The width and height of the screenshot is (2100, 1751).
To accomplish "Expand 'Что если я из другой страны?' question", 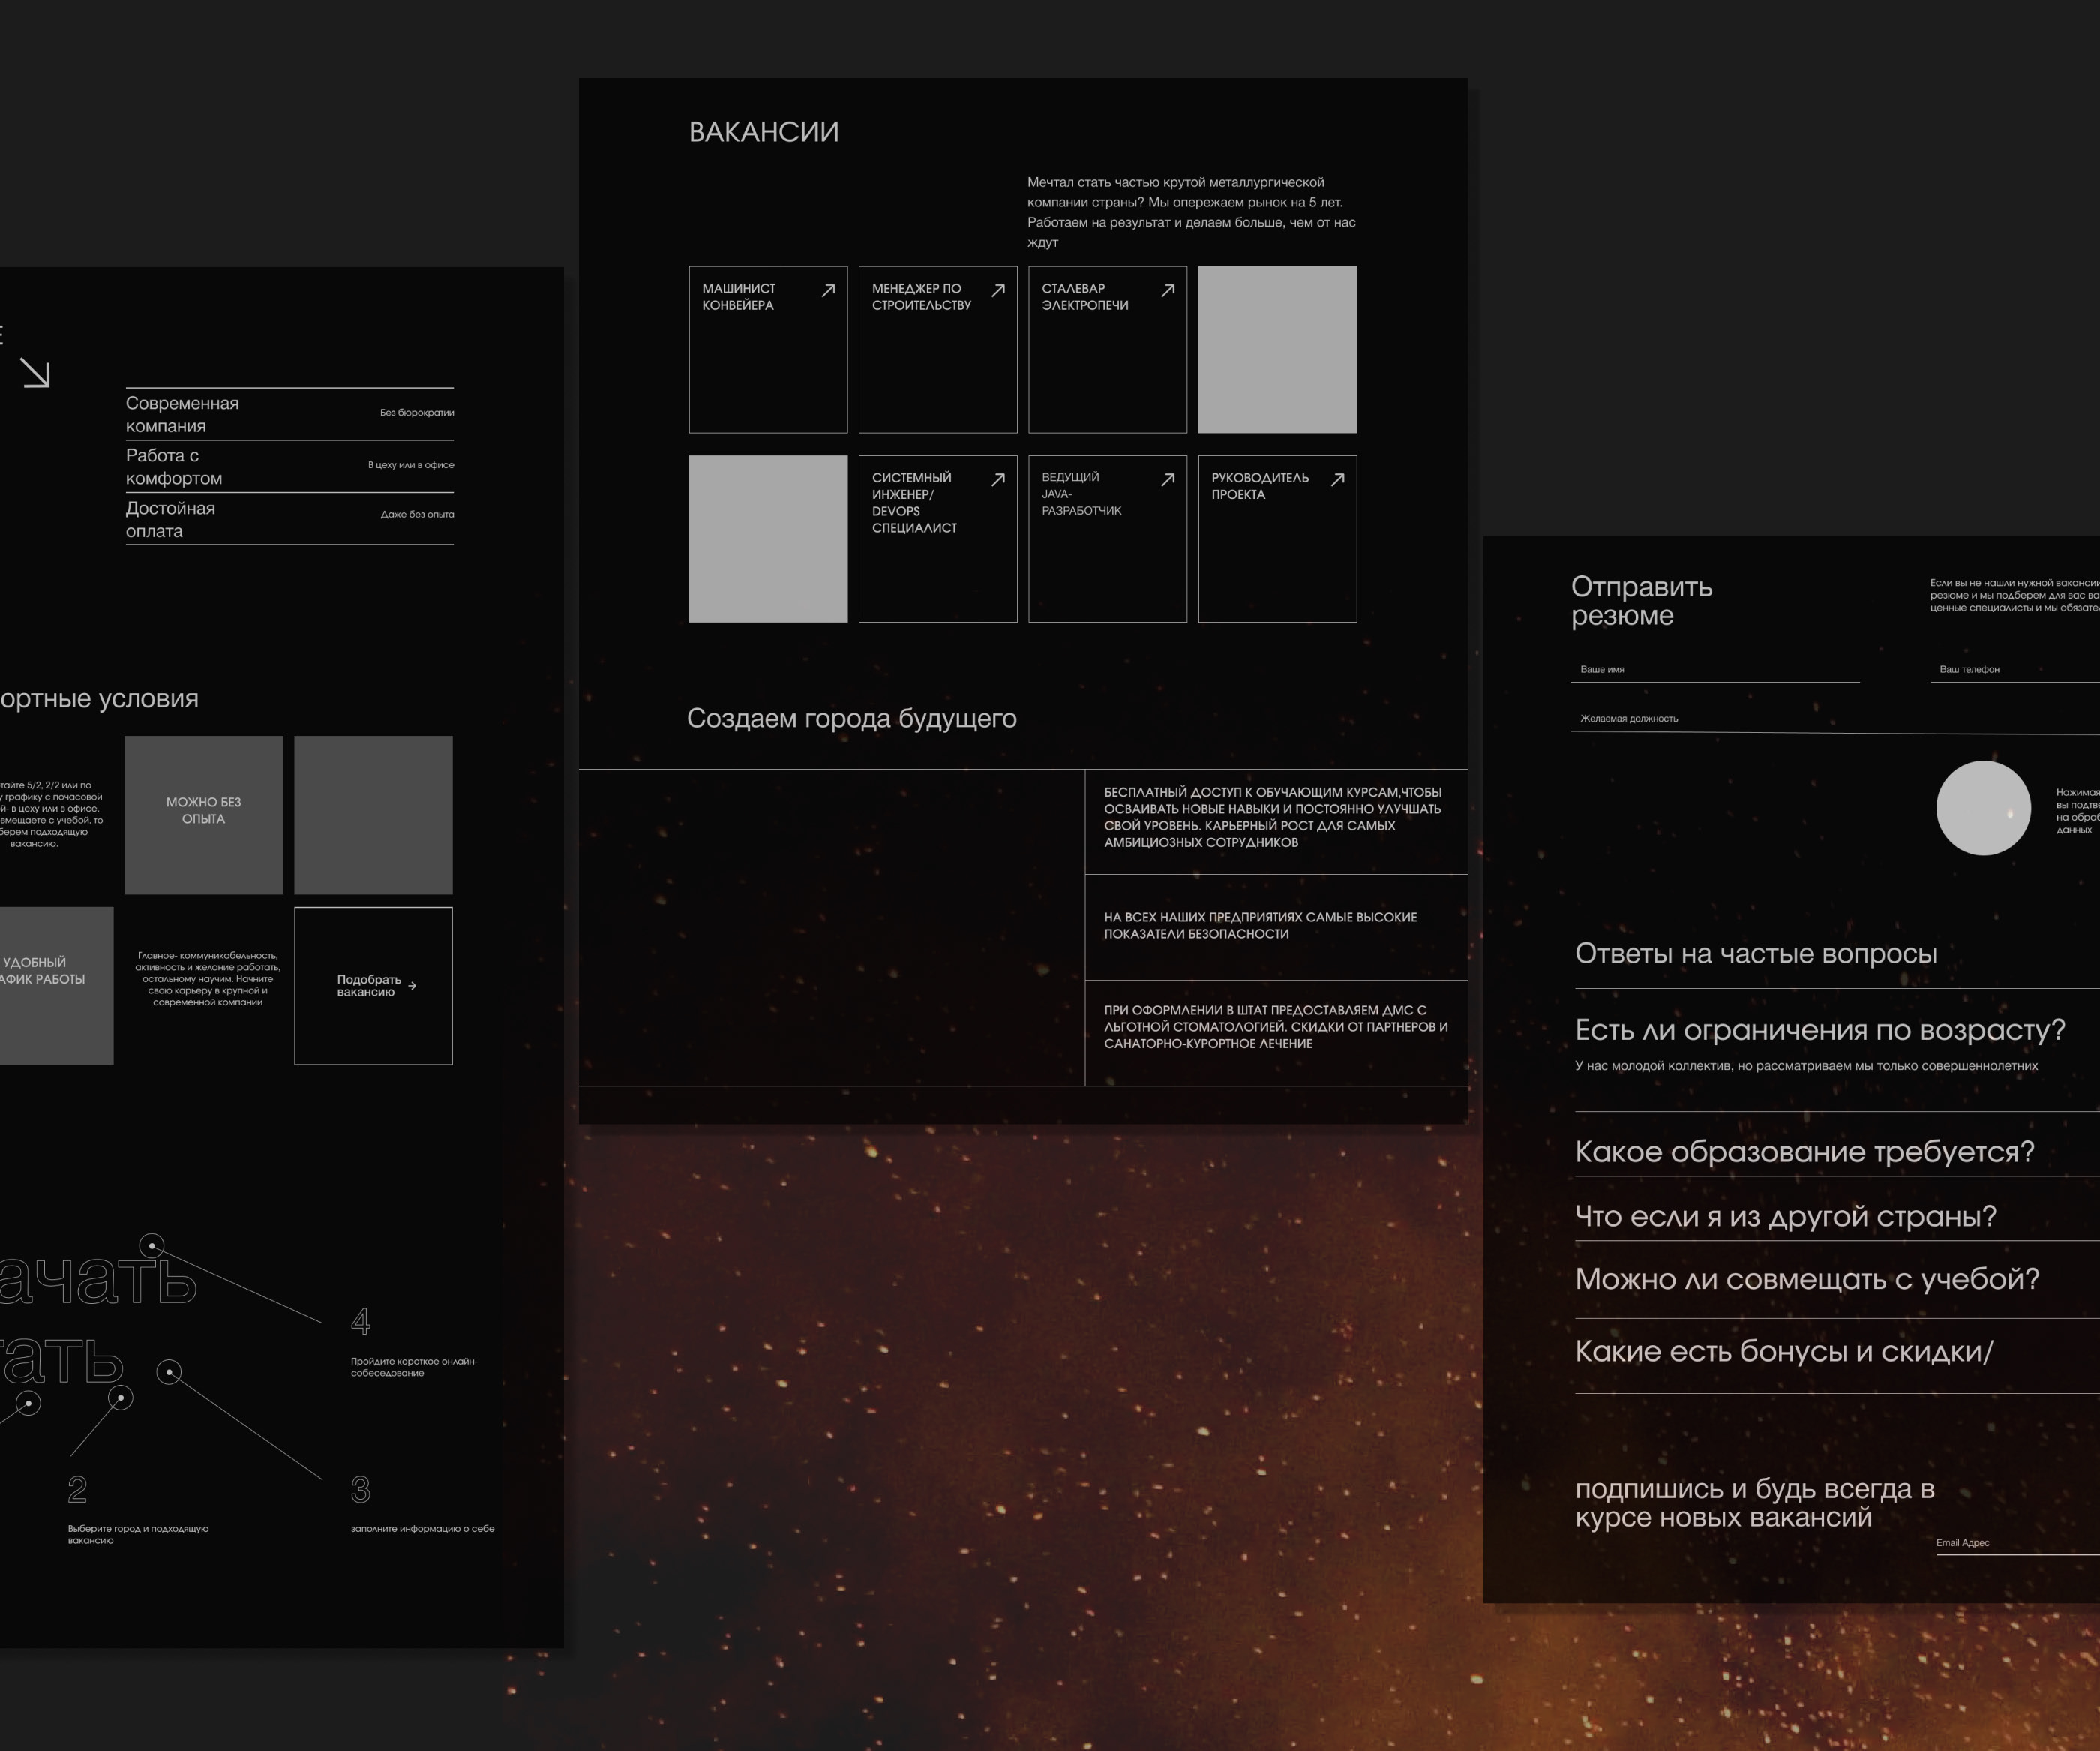I will pyautogui.click(x=1785, y=1215).
